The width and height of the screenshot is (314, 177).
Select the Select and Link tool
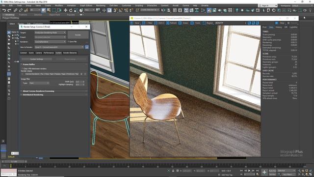pos(15,10)
